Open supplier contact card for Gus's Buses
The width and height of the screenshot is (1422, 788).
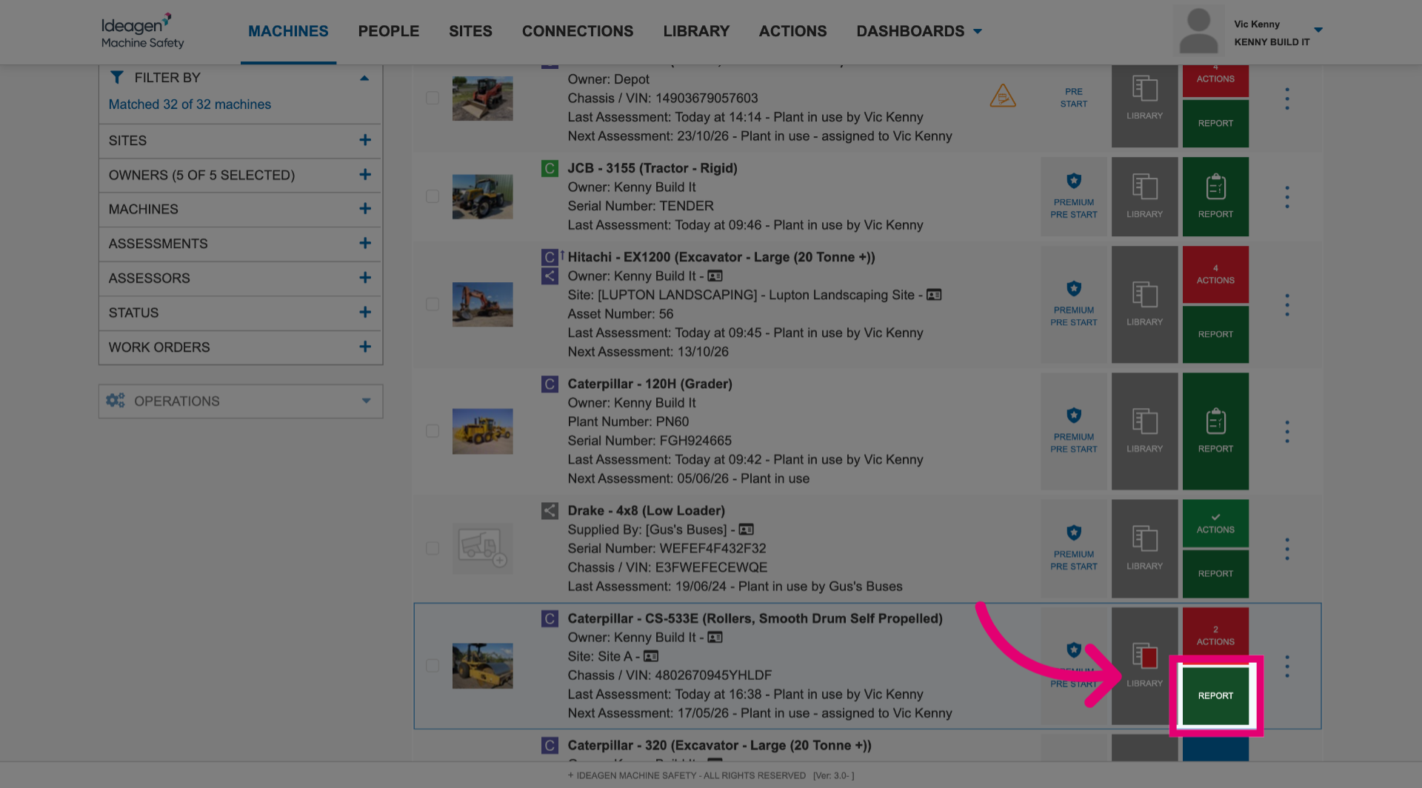point(746,530)
